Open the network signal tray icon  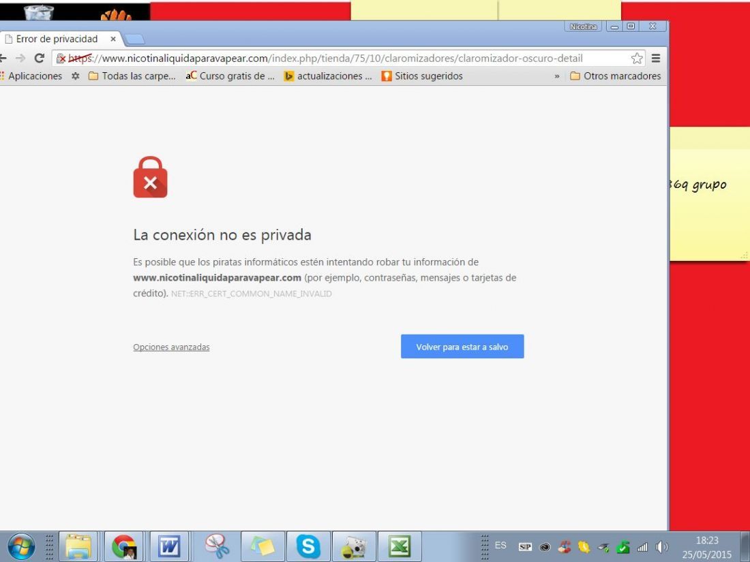tap(642, 547)
